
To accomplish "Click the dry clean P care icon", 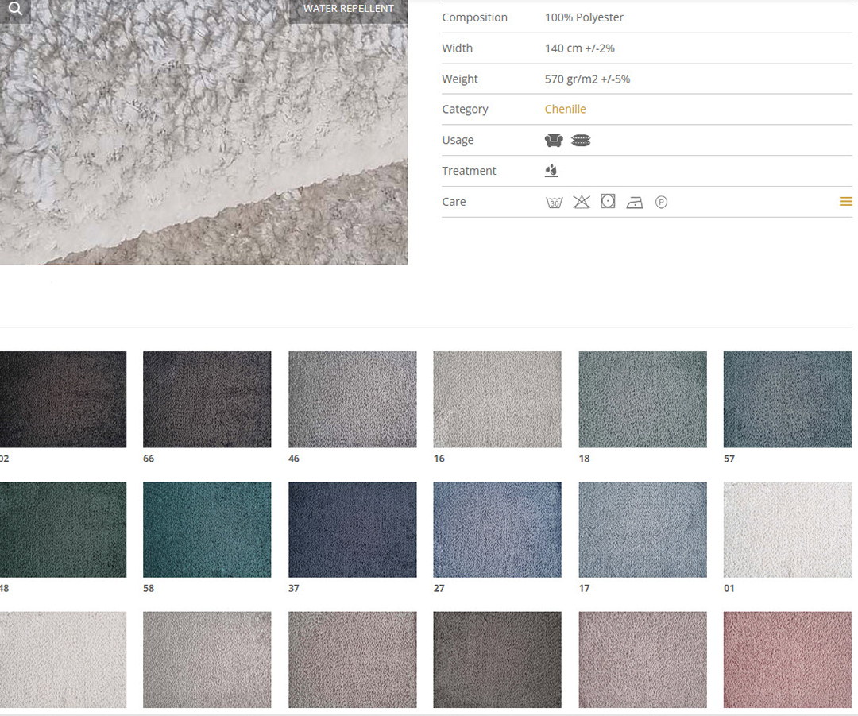I will (x=661, y=203).
